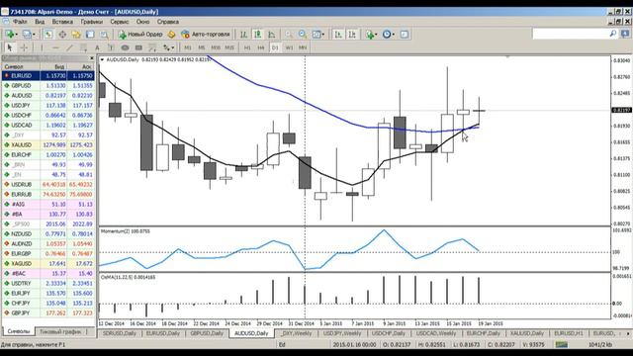The width and height of the screenshot is (633, 356).
Task: Select the text A tool
Action: (x=97, y=47)
